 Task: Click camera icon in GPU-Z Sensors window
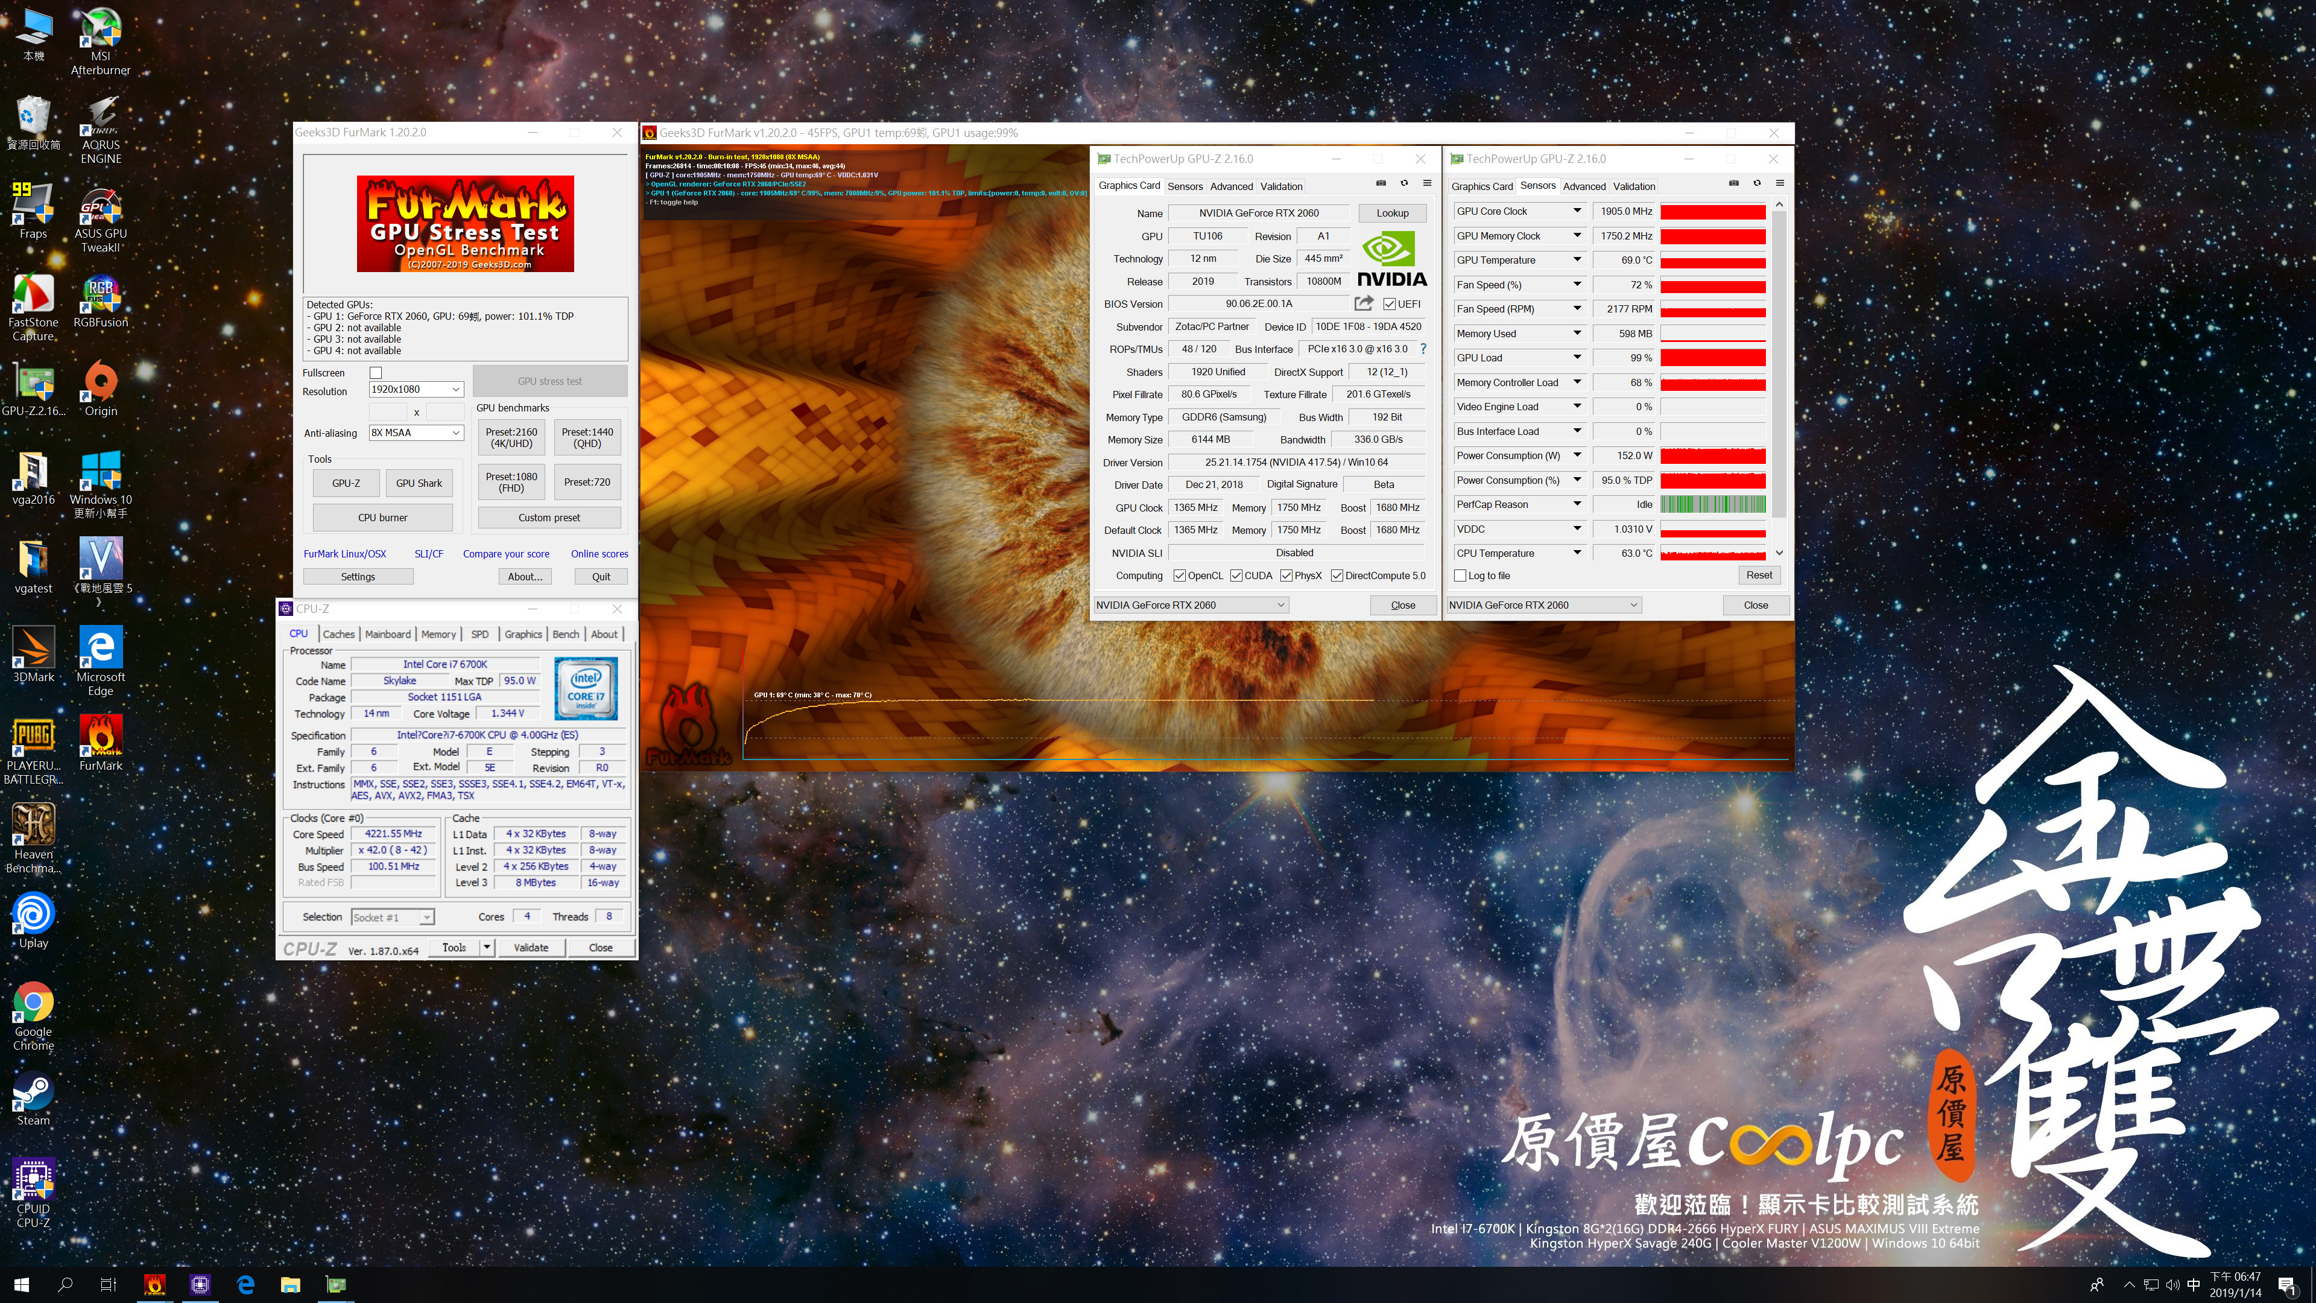[x=1733, y=183]
